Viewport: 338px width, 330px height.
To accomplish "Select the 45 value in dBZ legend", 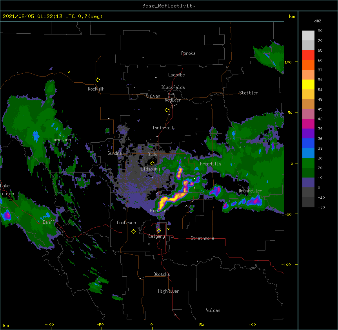I will pyautogui.click(x=320, y=109).
